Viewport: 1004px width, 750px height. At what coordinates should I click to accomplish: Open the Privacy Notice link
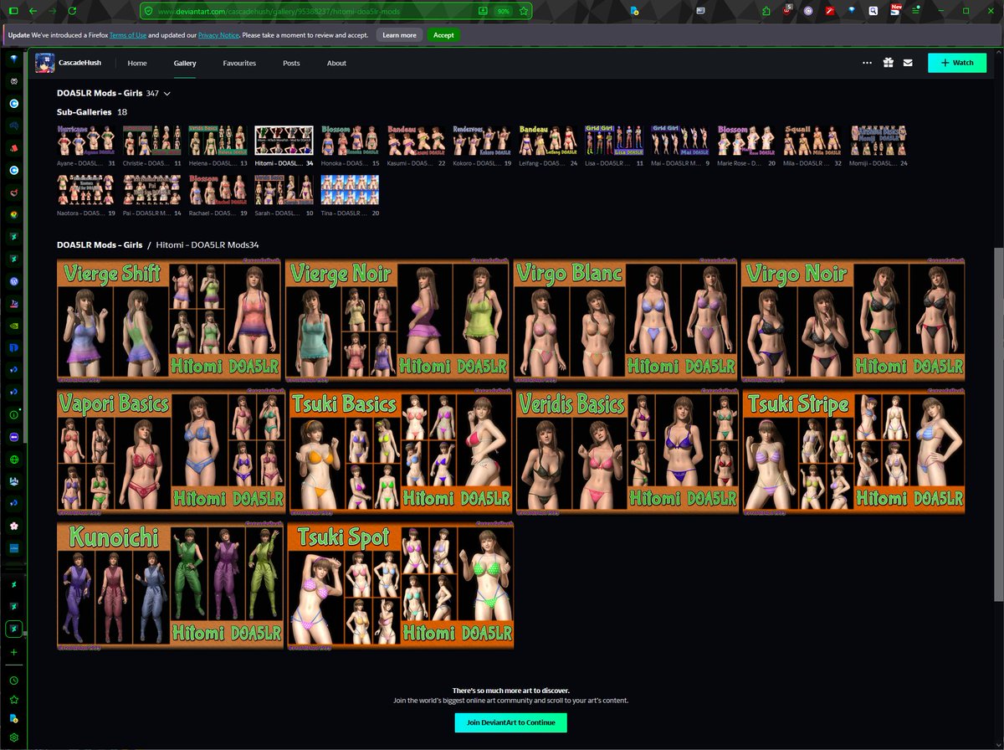pyautogui.click(x=218, y=35)
